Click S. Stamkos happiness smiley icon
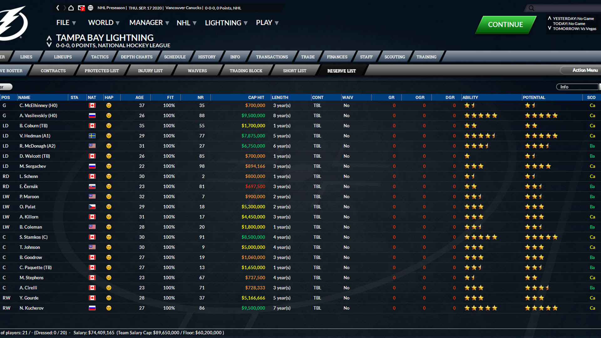Viewport: 601px width, 338px height. click(109, 237)
